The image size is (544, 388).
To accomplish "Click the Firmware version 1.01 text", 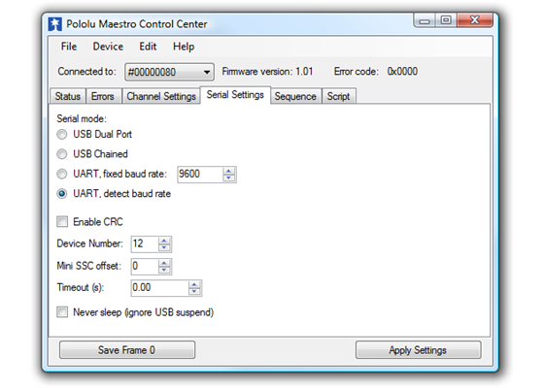I will click(267, 72).
